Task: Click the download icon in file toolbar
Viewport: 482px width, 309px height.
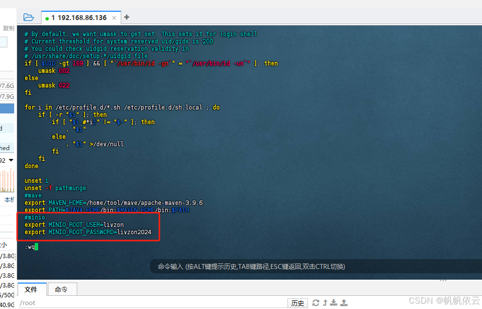Action: point(334,303)
